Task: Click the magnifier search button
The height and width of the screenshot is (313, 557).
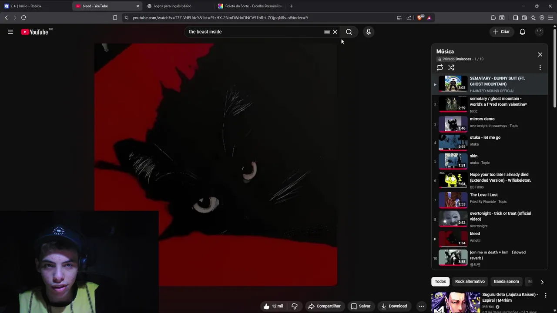Action: tap(349, 32)
